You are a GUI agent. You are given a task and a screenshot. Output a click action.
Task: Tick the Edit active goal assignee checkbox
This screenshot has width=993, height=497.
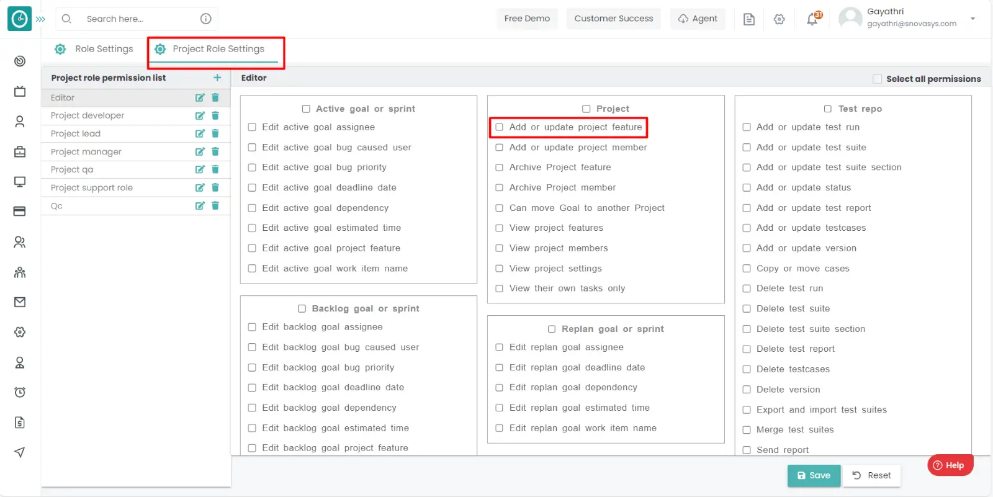pyautogui.click(x=252, y=127)
